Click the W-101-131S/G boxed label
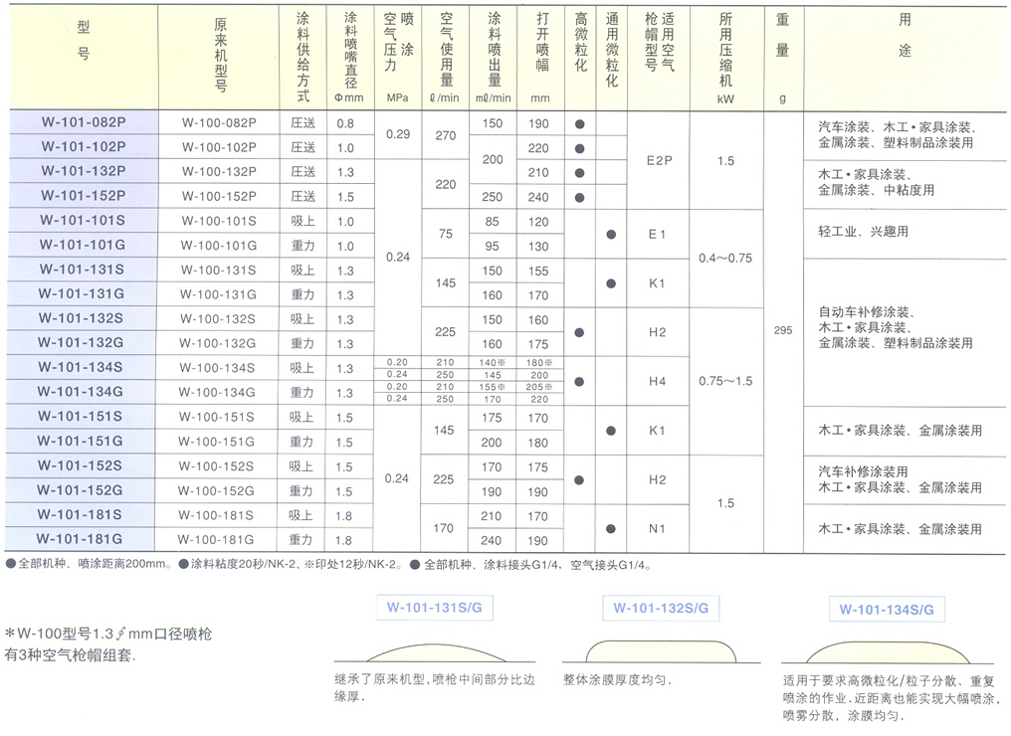The image size is (1011, 736). pyautogui.click(x=435, y=607)
